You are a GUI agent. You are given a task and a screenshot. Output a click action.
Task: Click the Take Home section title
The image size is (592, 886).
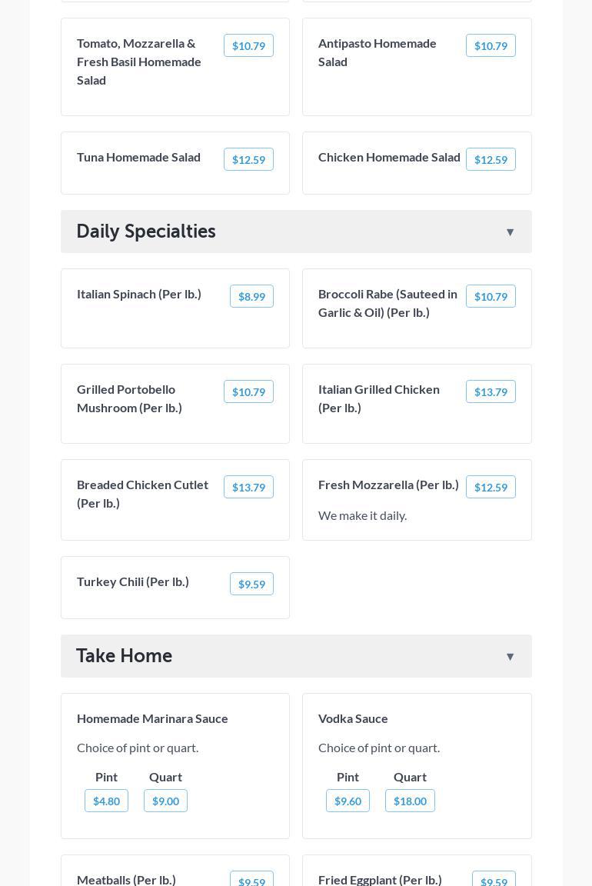tap(125, 656)
